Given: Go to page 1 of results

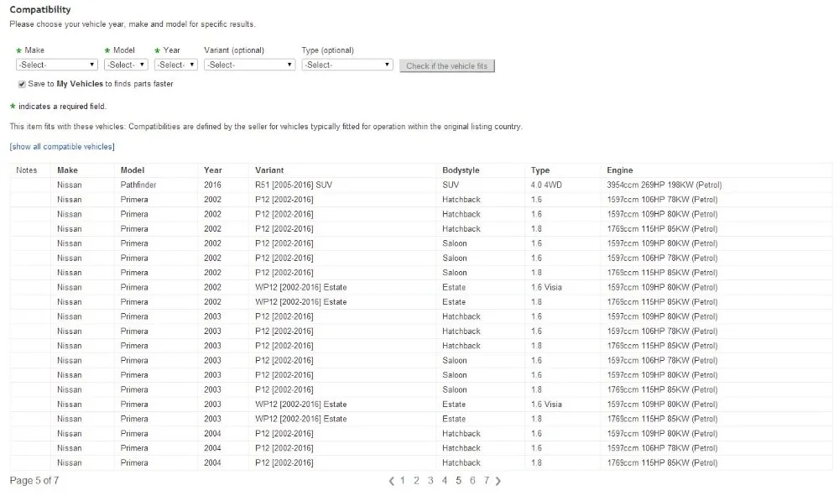Looking at the screenshot, I should (403, 481).
